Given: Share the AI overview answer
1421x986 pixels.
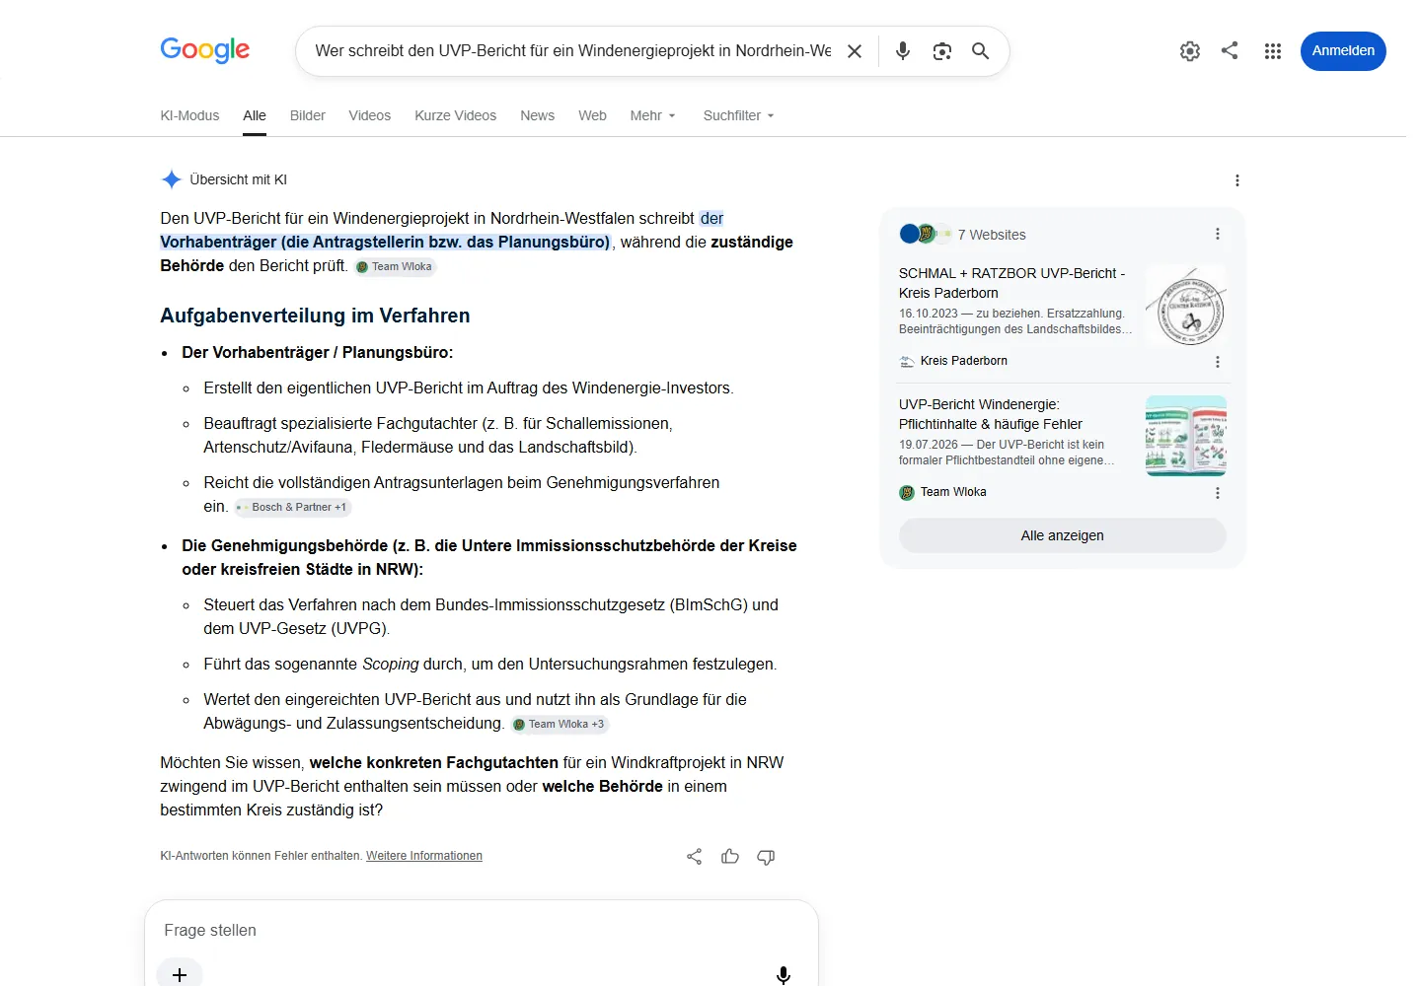Looking at the screenshot, I should (695, 857).
